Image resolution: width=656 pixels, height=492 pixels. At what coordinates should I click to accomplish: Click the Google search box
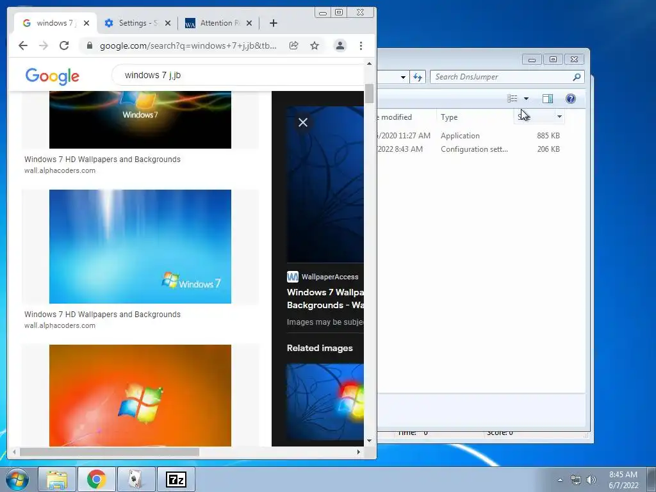(x=238, y=76)
